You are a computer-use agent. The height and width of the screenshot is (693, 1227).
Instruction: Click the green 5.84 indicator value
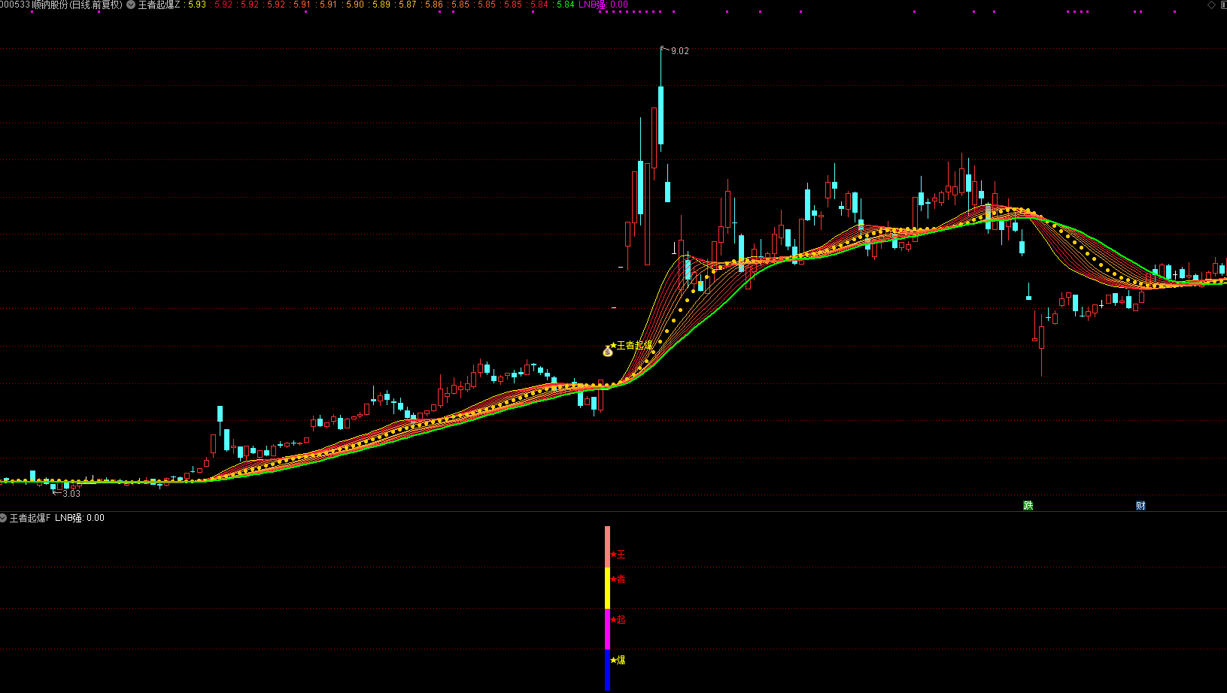pyautogui.click(x=565, y=5)
